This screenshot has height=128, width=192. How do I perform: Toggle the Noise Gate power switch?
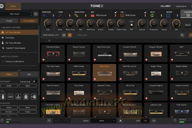(53, 15)
